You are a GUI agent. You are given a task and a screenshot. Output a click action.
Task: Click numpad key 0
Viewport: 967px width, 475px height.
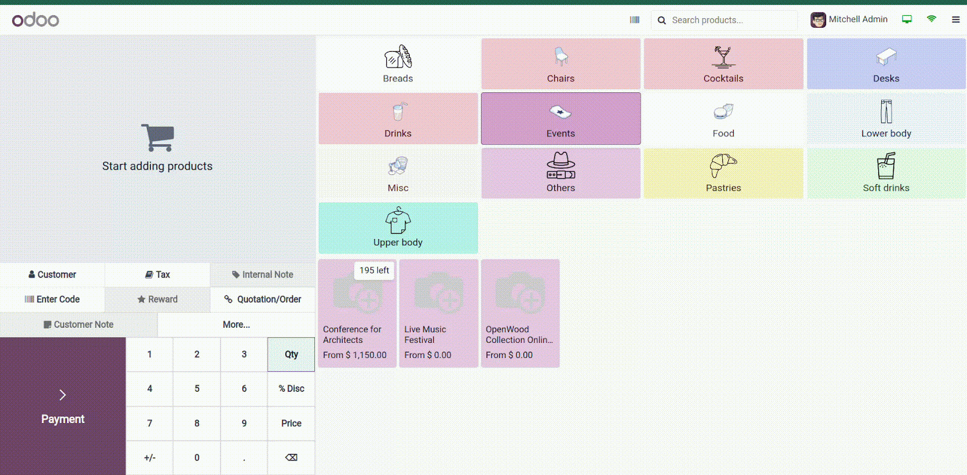[197, 457]
